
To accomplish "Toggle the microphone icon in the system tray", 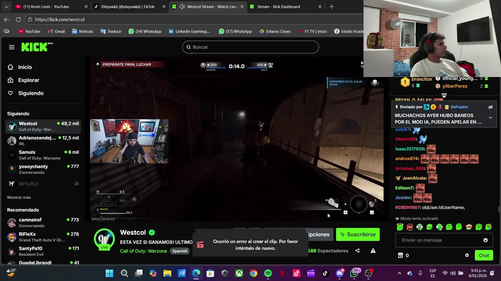I will pos(420,273).
